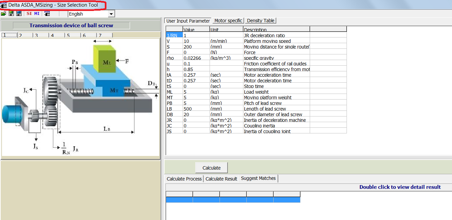Click the ball screw diagram image

coord(80,97)
